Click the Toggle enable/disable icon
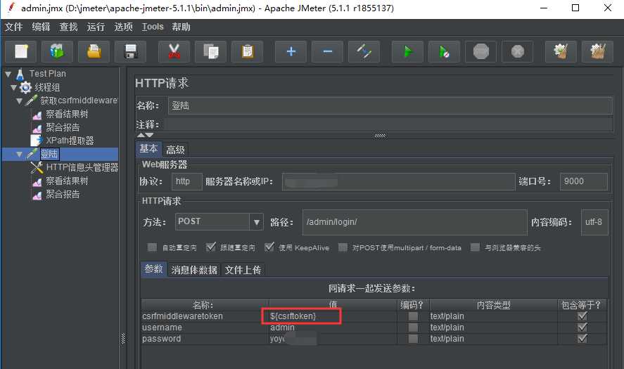This screenshot has height=369, width=624. 364,52
